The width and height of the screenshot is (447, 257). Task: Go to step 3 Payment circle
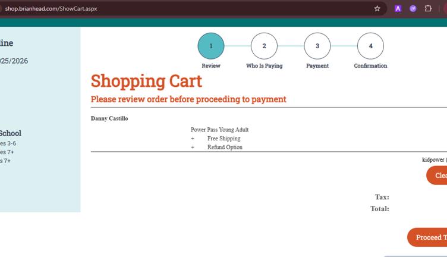(x=317, y=46)
